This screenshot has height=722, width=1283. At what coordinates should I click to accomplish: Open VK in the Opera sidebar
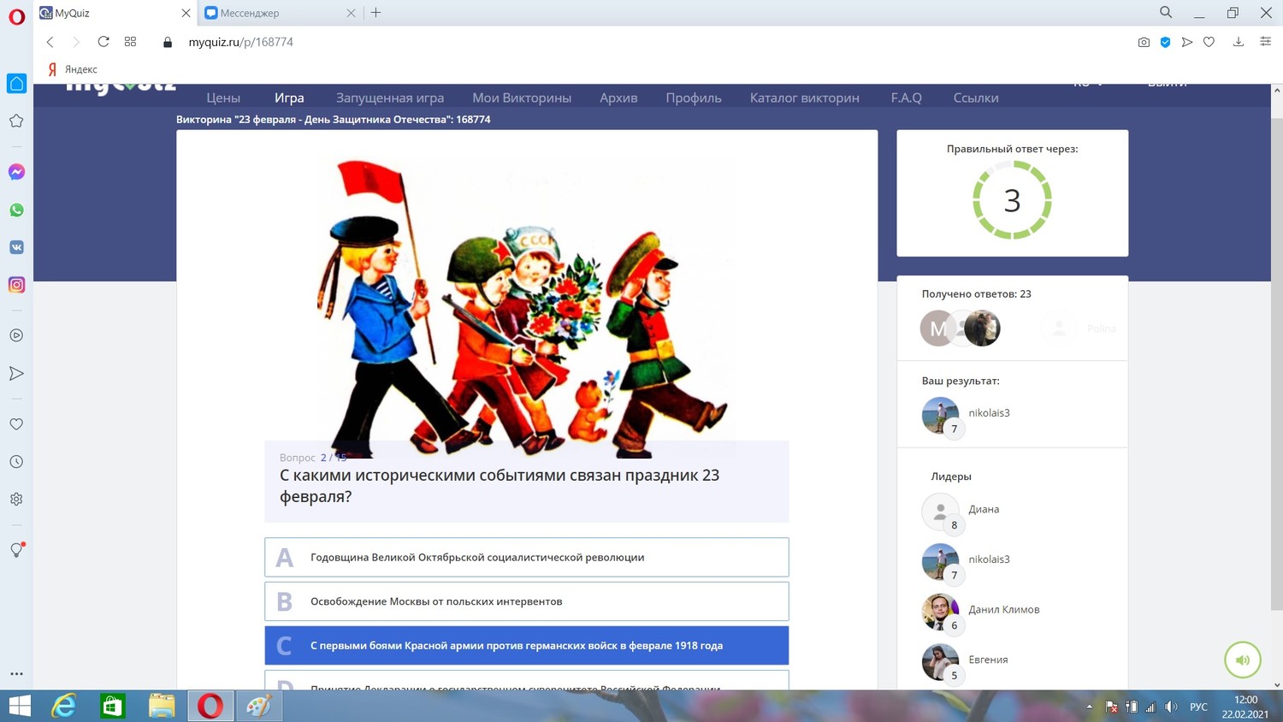tap(16, 247)
